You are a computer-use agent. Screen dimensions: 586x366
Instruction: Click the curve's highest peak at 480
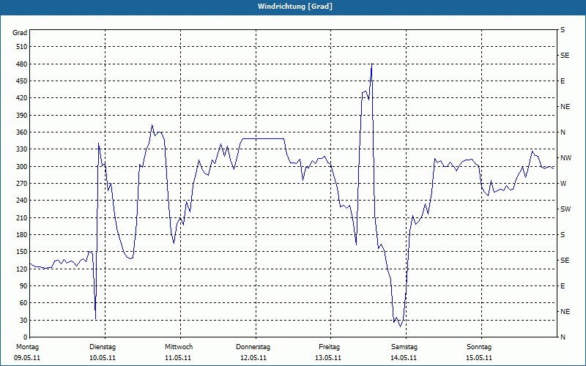371,64
